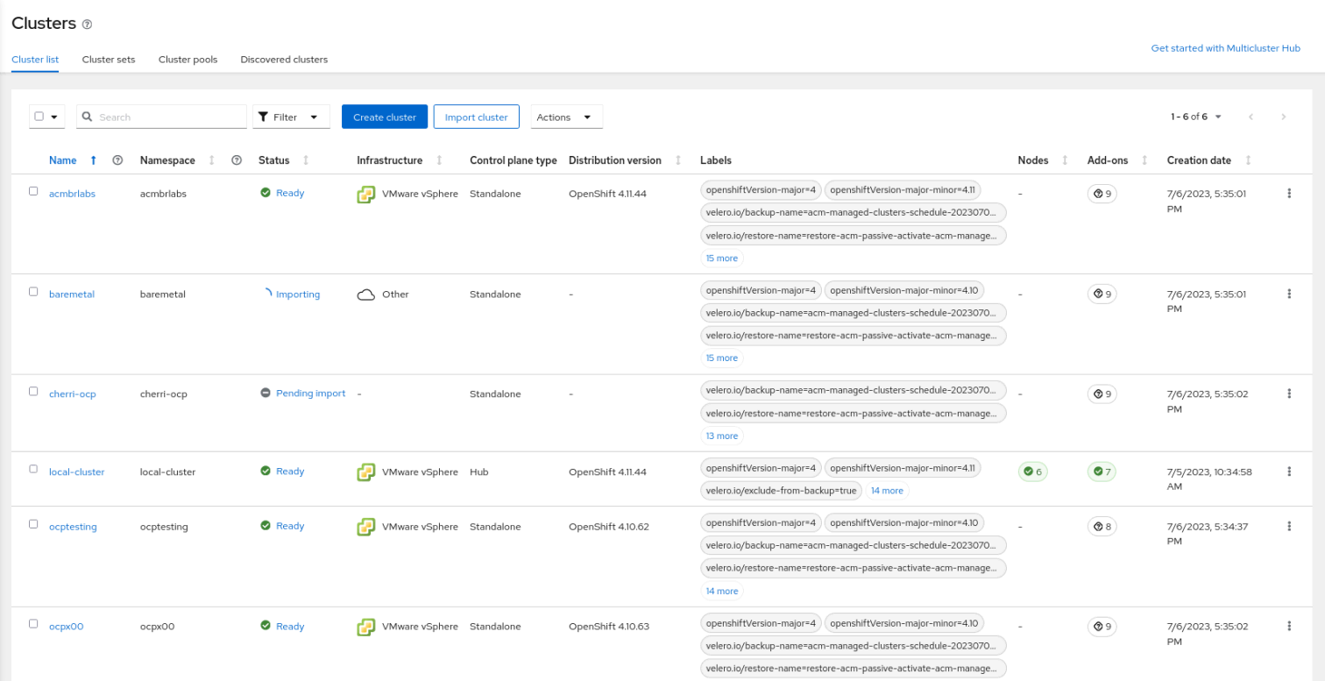
Task: Check the checkbox for the ocpx00 row
Action: (33, 623)
